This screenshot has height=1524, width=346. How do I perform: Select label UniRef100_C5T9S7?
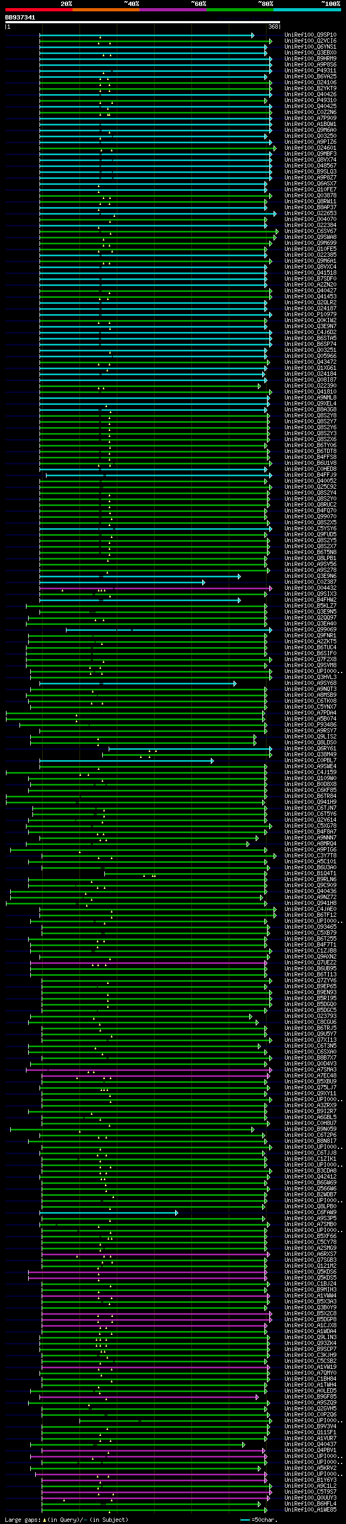point(310,1492)
